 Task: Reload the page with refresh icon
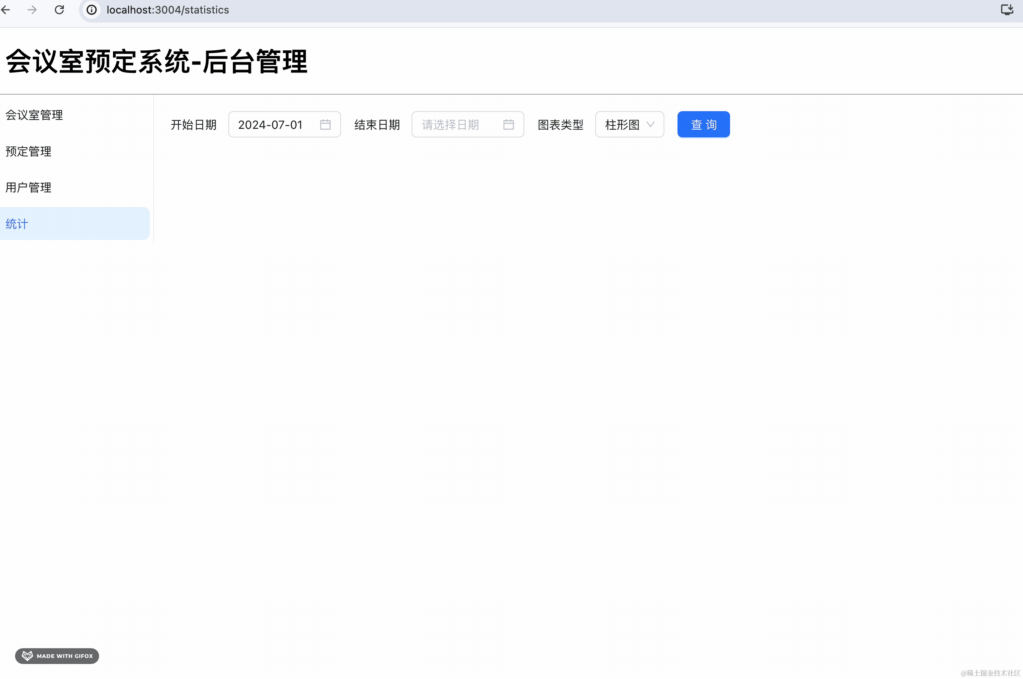(x=59, y=9)
